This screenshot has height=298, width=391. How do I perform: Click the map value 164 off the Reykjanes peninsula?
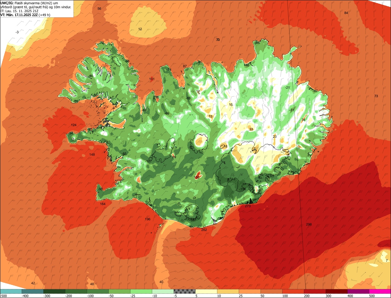point(103,204)
